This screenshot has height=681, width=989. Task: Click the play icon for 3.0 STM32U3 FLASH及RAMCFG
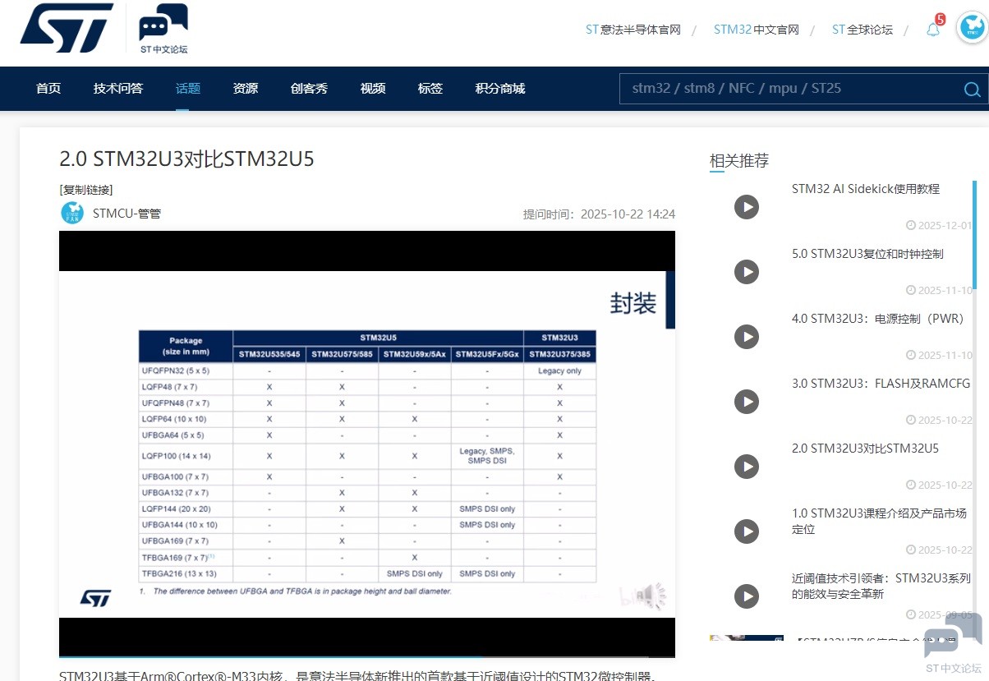pos(746,402)
